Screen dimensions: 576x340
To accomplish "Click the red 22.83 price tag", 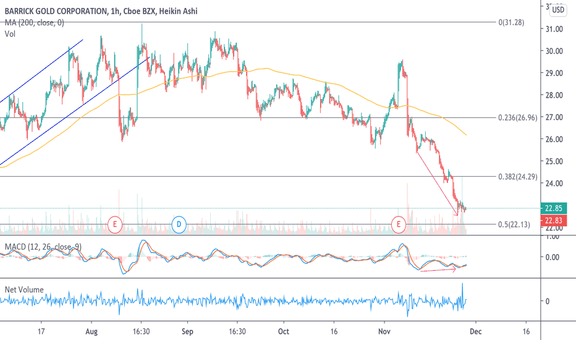I will [x=553, y=220].
